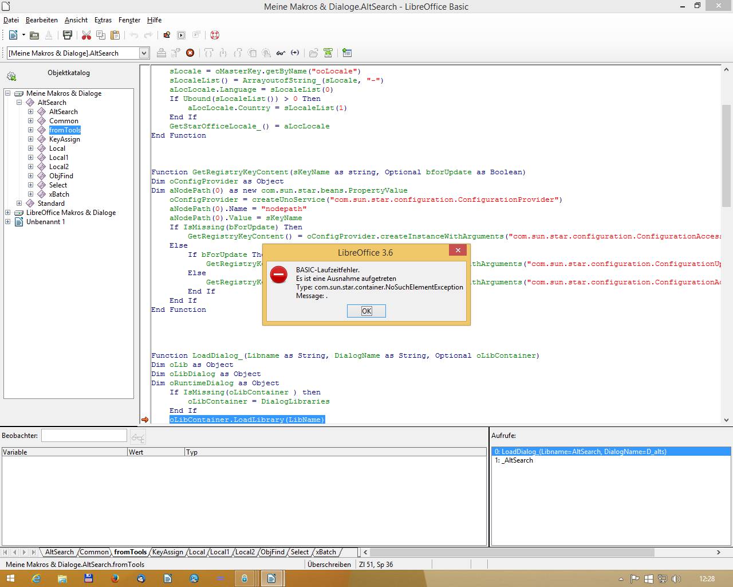Switch to the KeyAssign module tab

168,552
